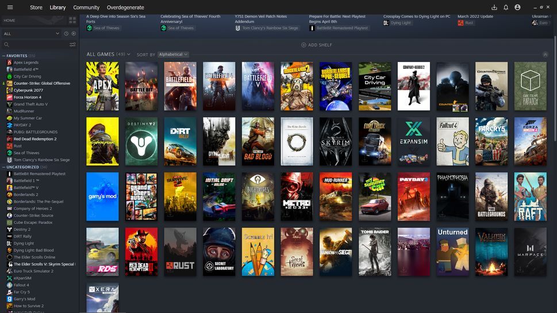Open the Tomb Raider cover
This screenshot has width=557, height=313.
point(375,252)
